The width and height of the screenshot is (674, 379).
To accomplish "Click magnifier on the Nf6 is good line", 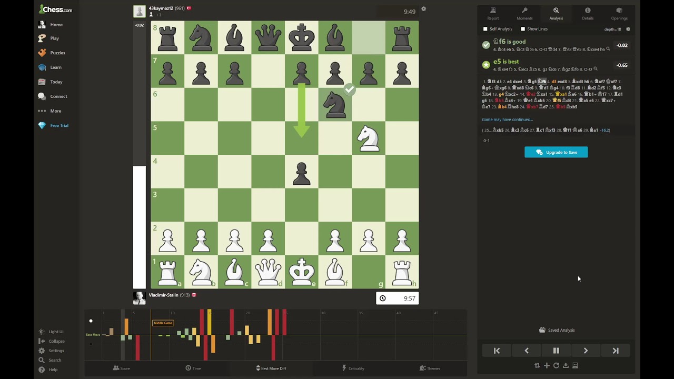I will [x=608, y=49].
